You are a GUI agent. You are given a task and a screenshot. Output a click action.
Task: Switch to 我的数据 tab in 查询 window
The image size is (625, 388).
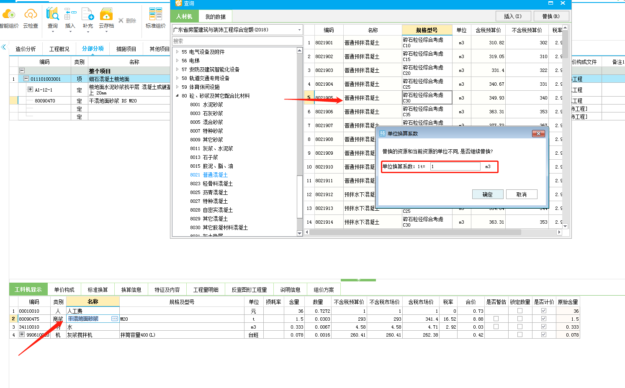[215, 16]
